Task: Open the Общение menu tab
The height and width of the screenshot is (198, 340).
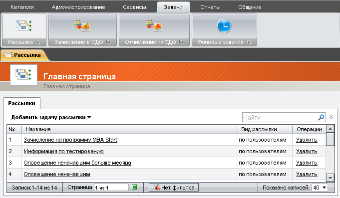Action: pyautogui.click(x=250, y=7)
